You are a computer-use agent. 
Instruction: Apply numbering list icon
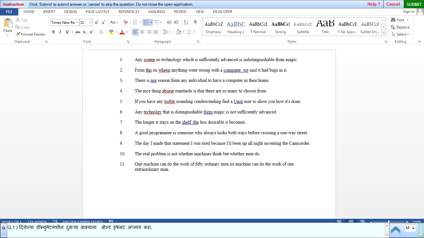click(146, 22)
